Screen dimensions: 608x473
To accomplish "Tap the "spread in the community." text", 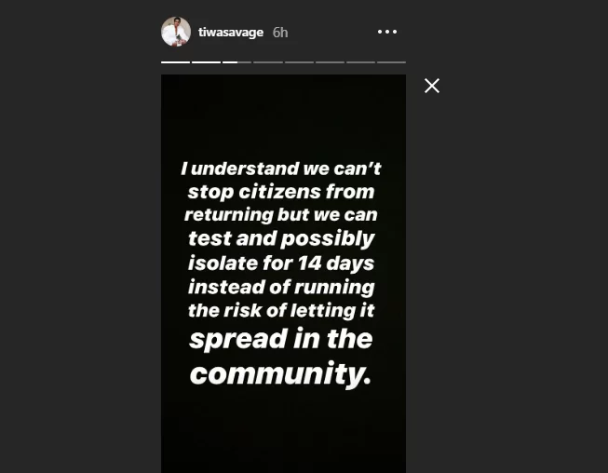I will (281, 356).
